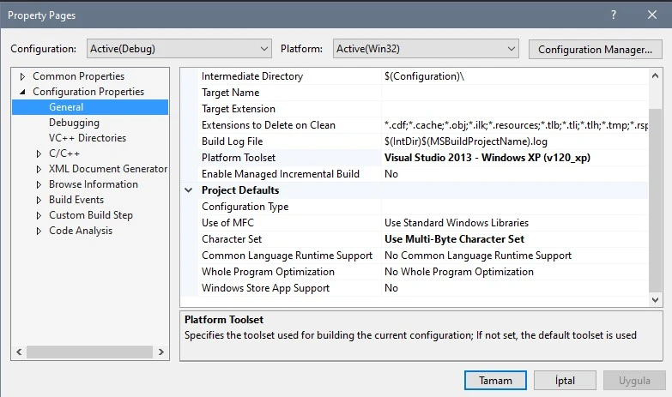Collapse the Project Defaults section chevron

pos(189,190)
